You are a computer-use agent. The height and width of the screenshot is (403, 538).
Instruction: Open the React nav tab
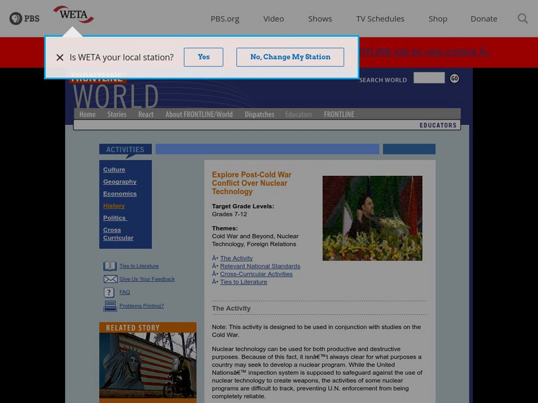pos(146,114)
